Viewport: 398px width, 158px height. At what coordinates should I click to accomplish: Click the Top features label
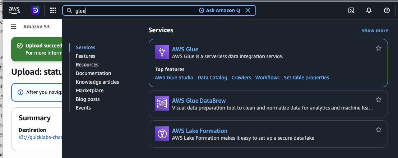coord(170,69)
